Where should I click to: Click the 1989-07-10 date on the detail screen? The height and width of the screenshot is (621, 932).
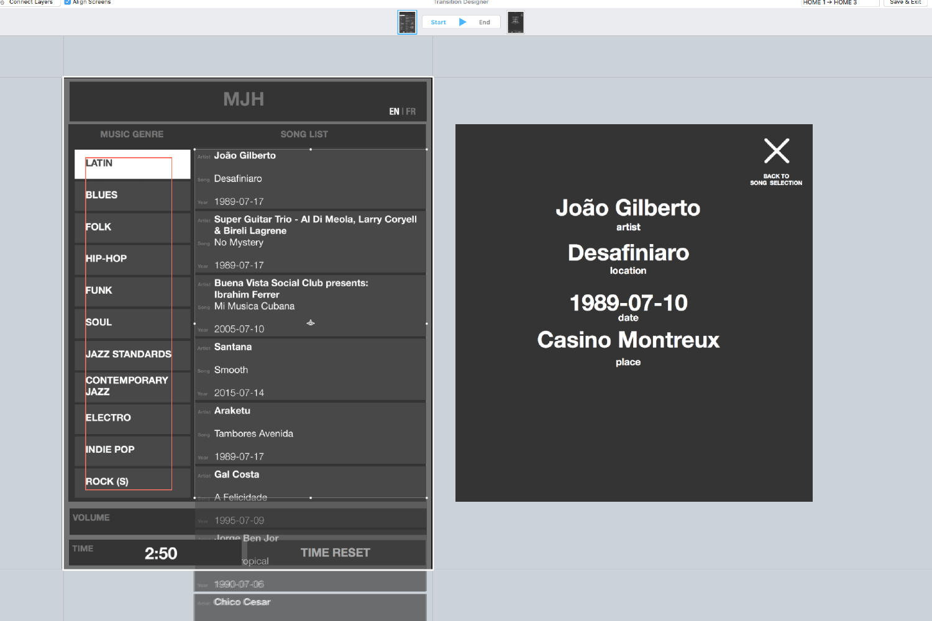click(x=628, y=303)
